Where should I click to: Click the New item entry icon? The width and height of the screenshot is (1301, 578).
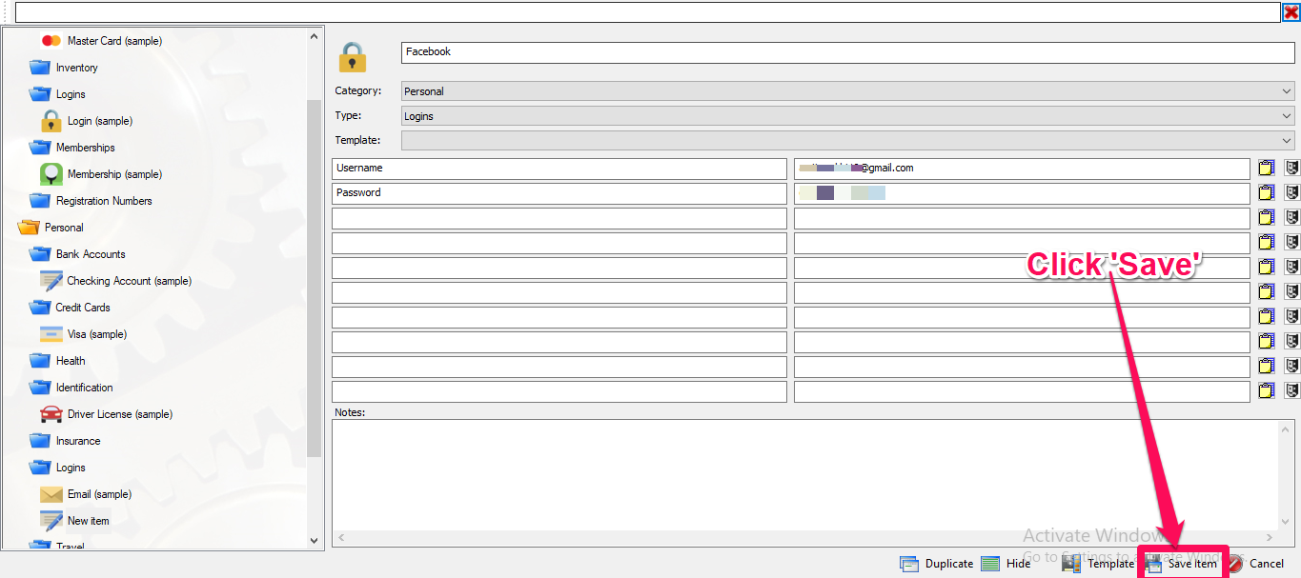51,521
